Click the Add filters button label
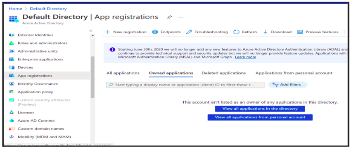This screenshot has height=148, width=351. pyautogui.click(x=290, y=85)
